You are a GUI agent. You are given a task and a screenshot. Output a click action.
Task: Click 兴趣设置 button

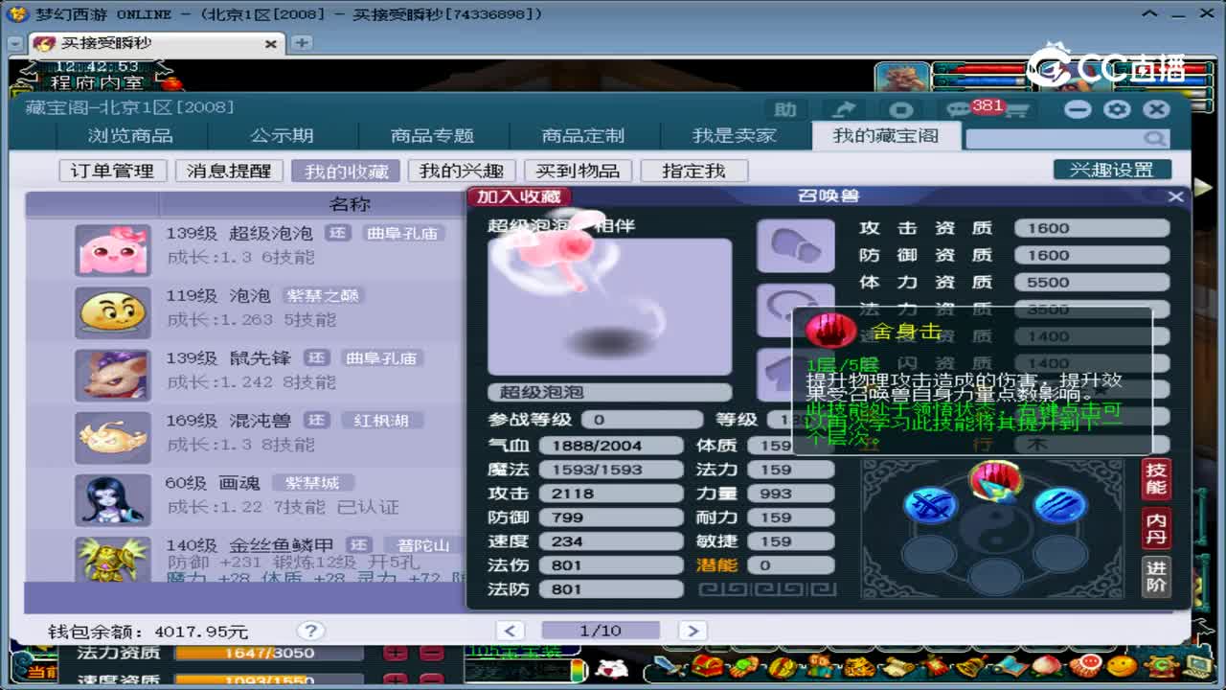[1112, 170]
